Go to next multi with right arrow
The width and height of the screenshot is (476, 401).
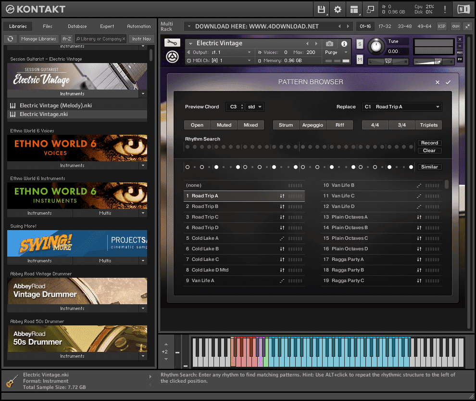348,26
